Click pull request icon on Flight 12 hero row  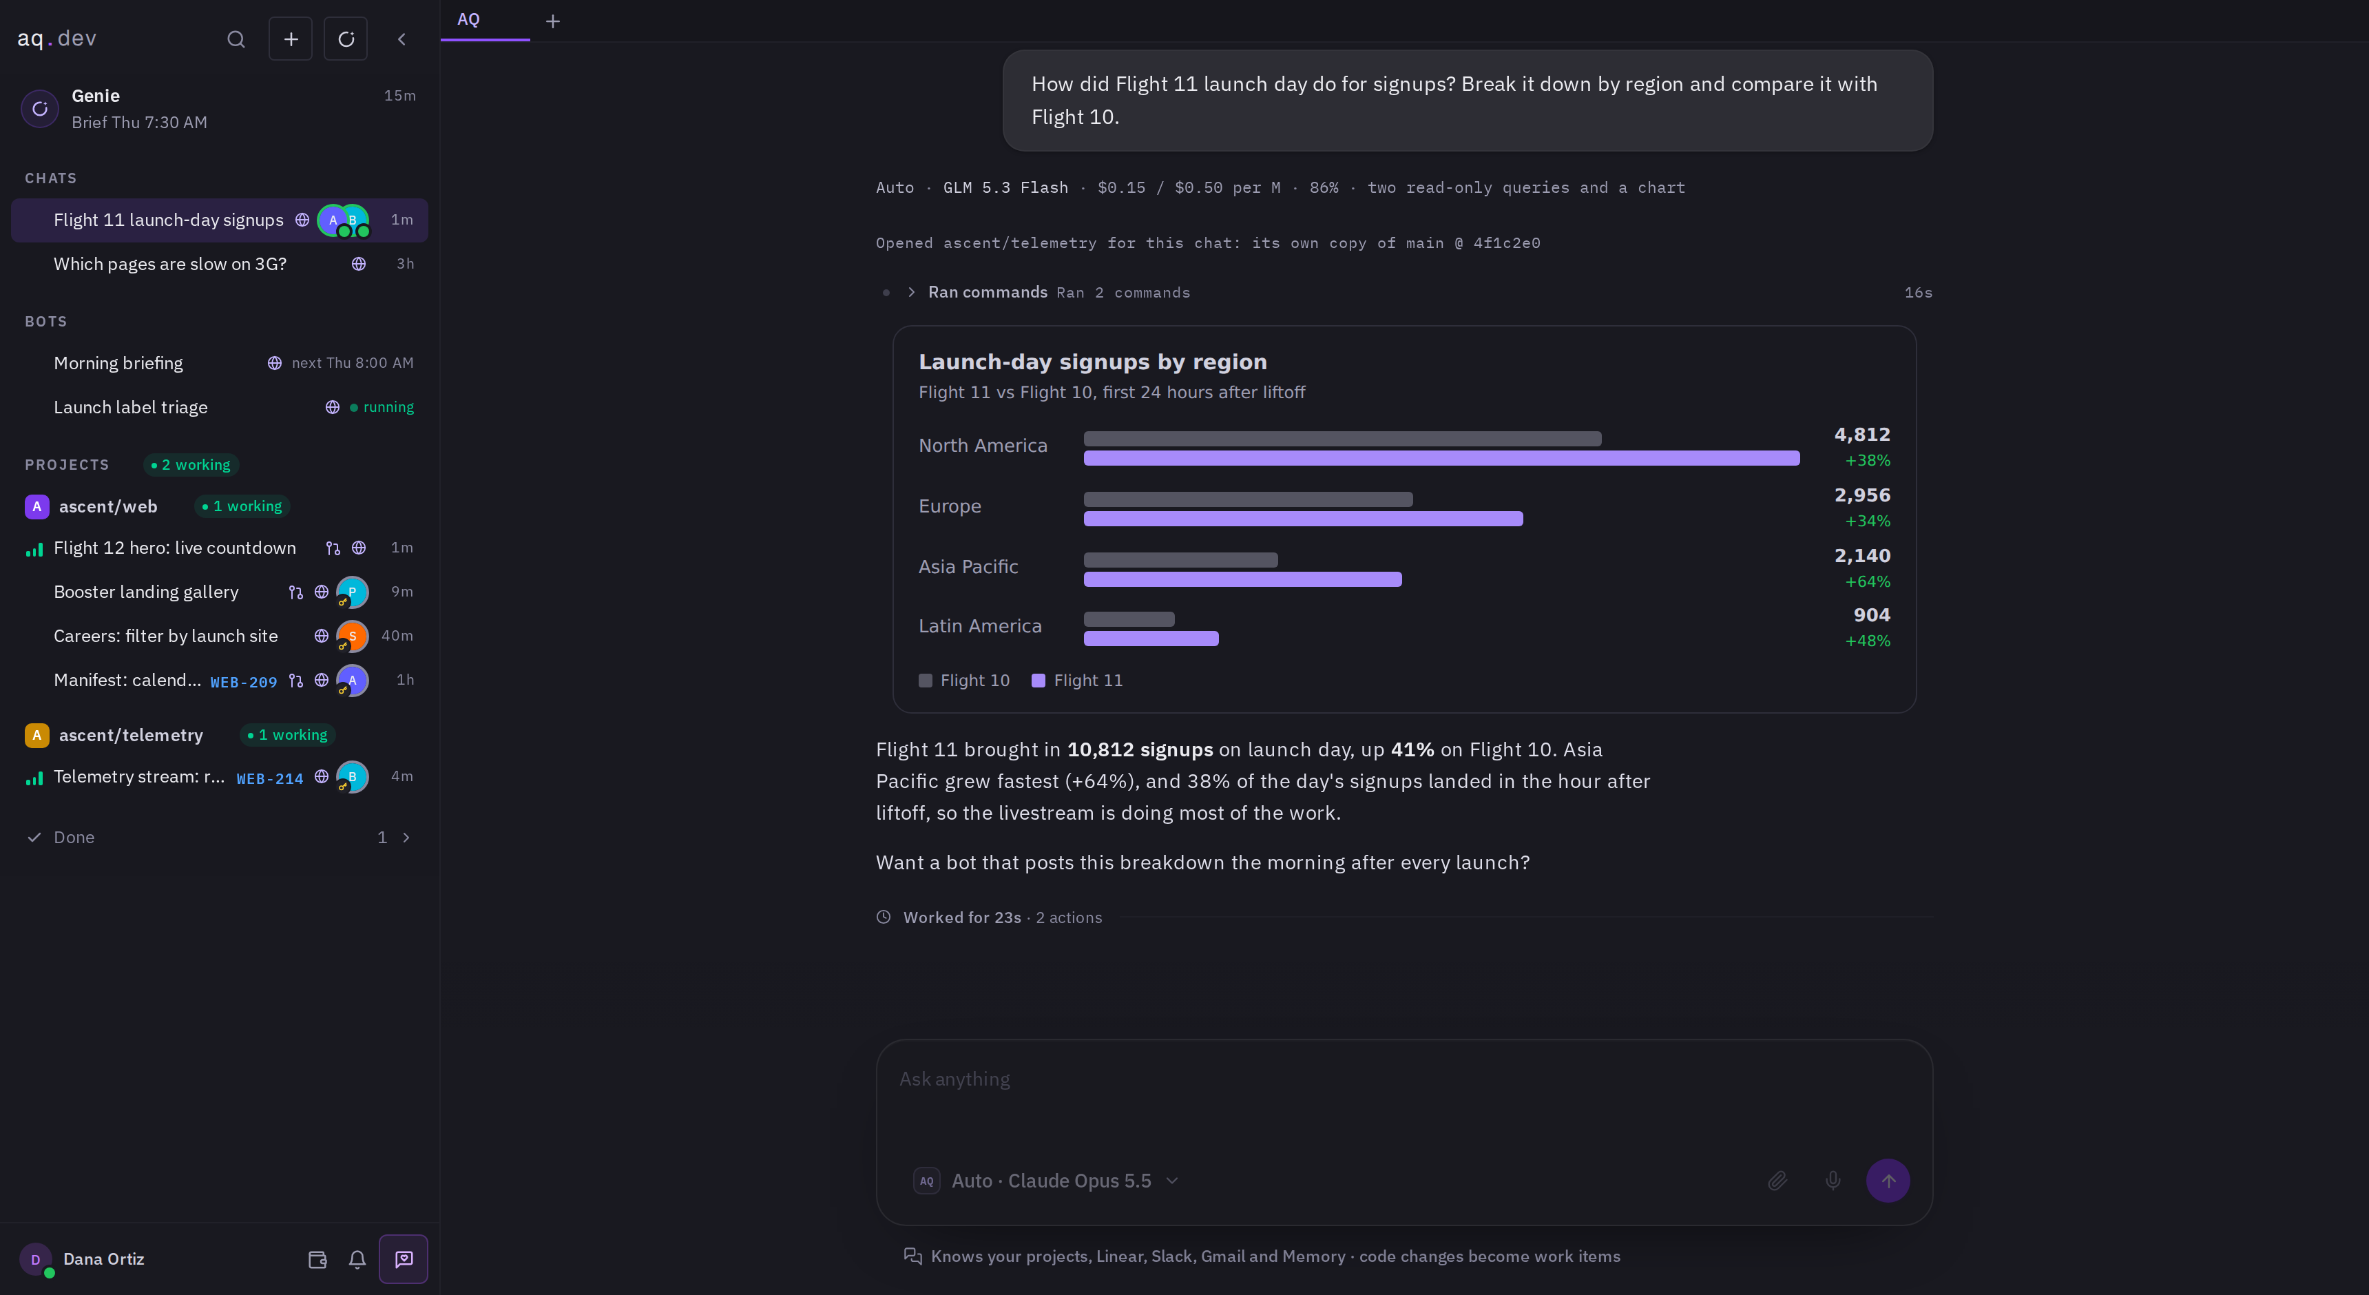[333, 548]
